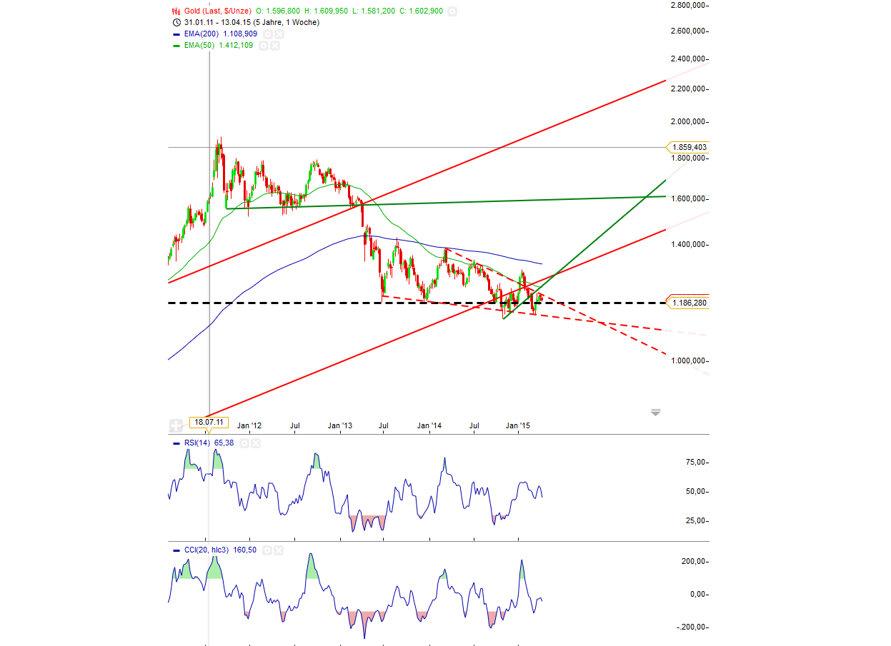Screen dimensions: 891x646
Task: Open RSI(14) indicator settings
Action: point(244,443)
